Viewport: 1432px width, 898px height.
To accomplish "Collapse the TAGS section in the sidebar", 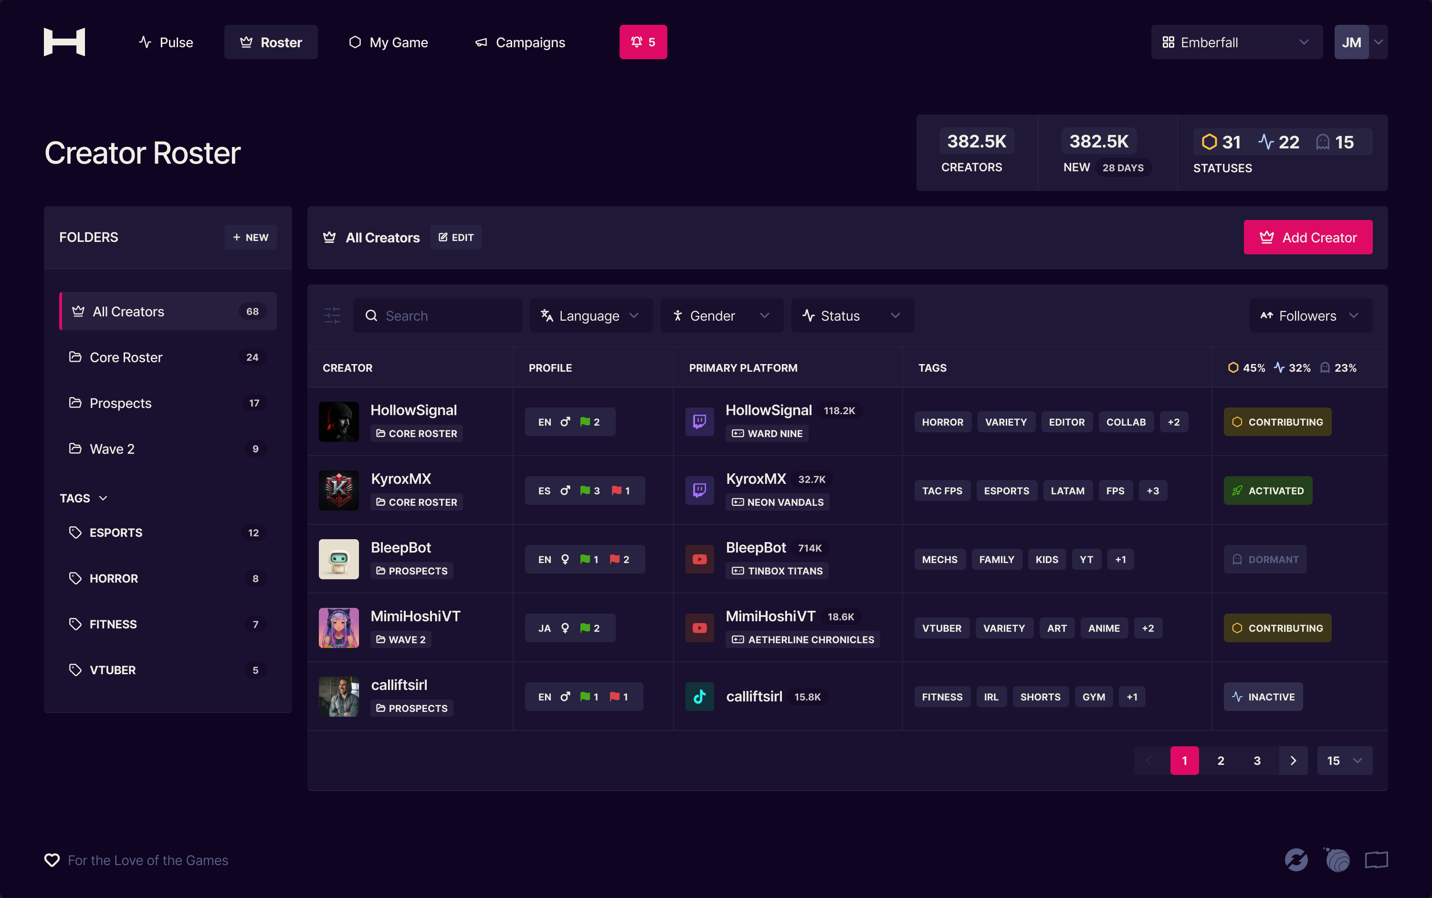I will click(84, 498).
